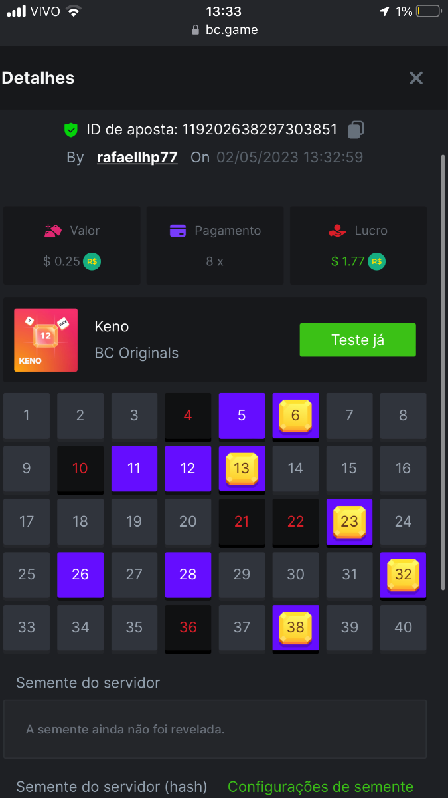Tap the Lucro profit hand icon
Image resolution: width=448 pixels, height=798 pixels.
338,231
